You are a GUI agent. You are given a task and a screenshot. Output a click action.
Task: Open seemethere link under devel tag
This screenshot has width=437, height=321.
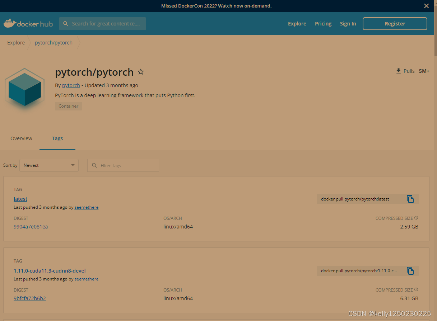click(x=87, y=279)
